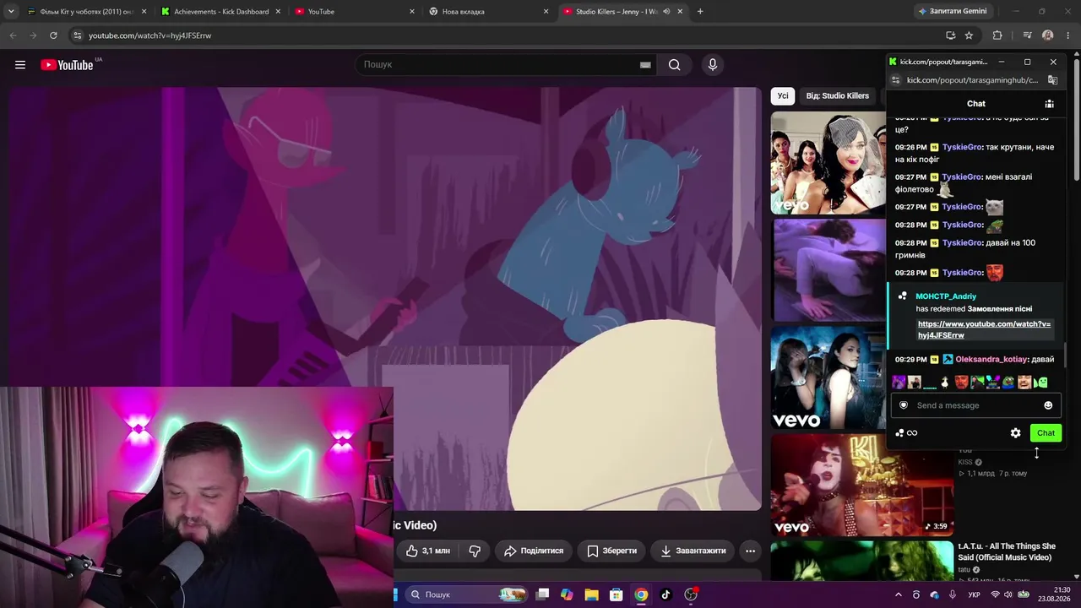This screenshot has height=608, width=1081.
Task: Open a new browser tab
Action: (700, 12)
